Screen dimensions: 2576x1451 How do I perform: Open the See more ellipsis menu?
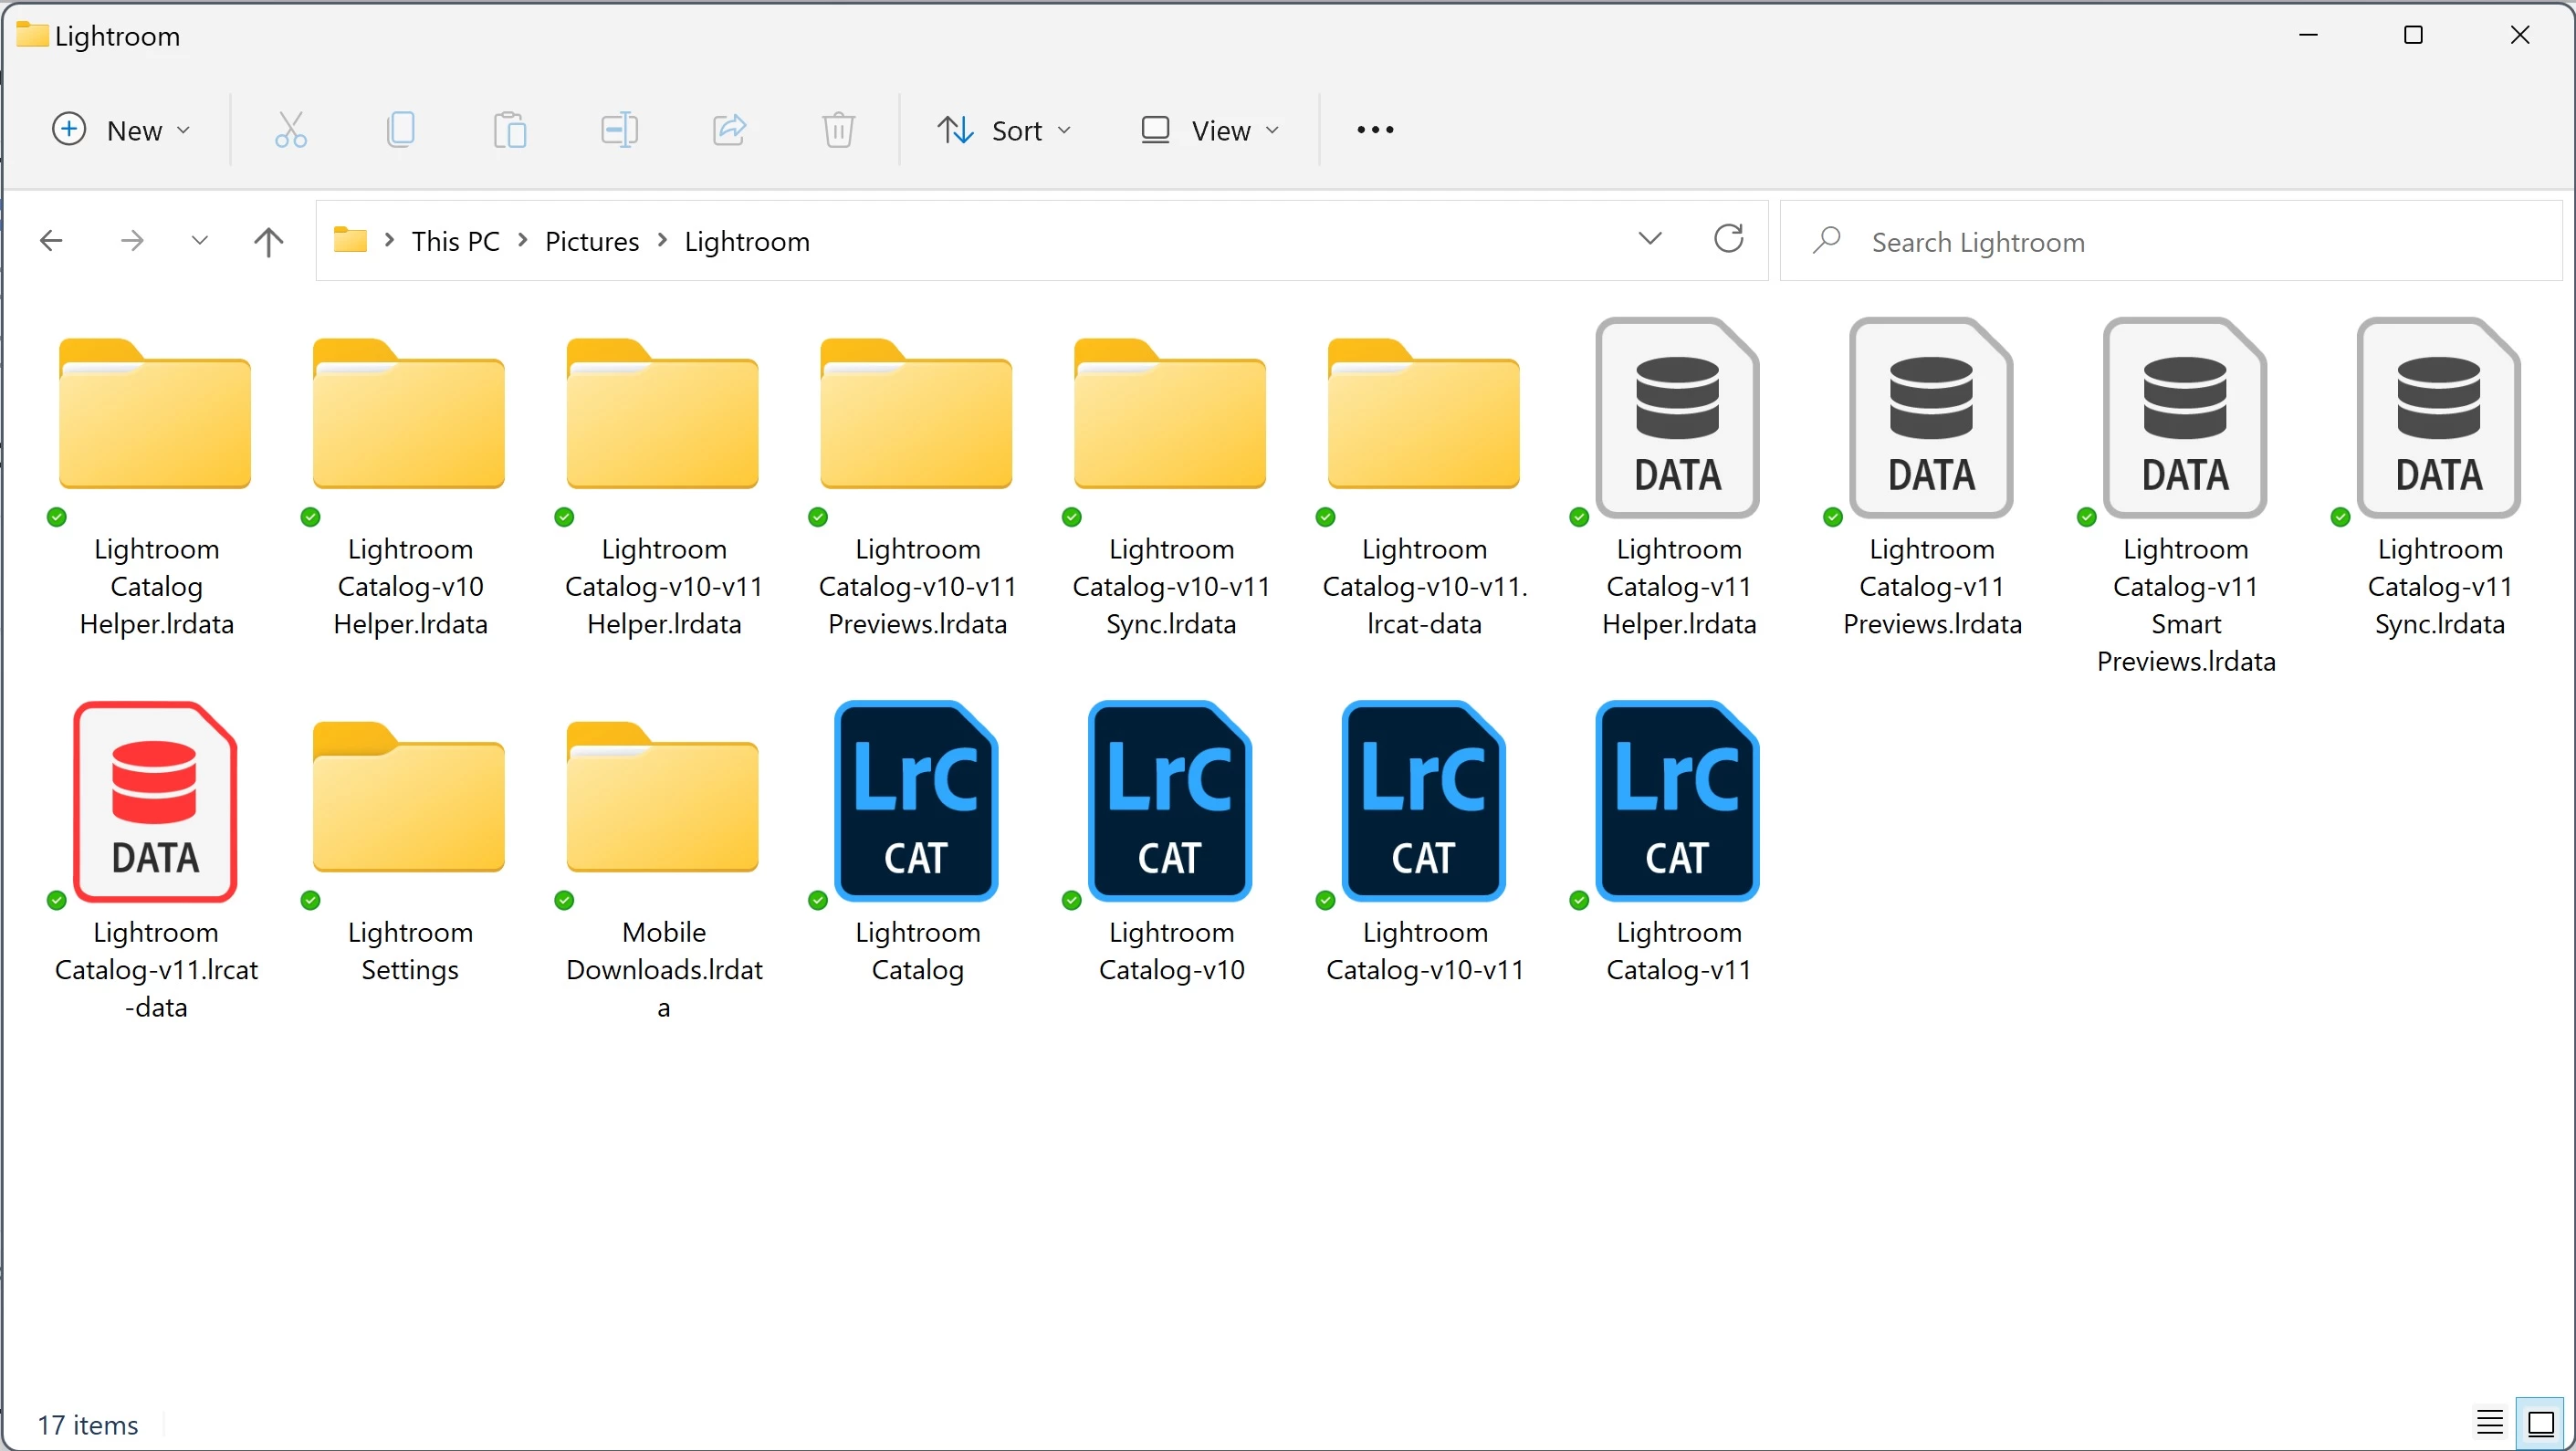(1375, 130)
